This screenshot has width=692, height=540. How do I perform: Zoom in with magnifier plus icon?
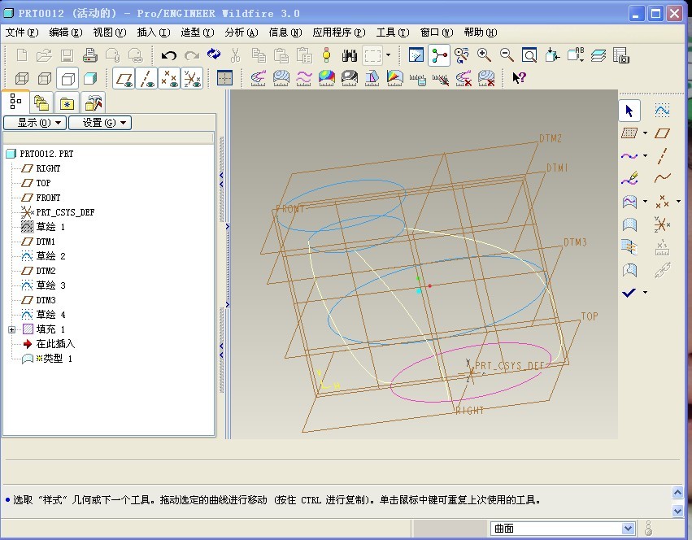484,55
